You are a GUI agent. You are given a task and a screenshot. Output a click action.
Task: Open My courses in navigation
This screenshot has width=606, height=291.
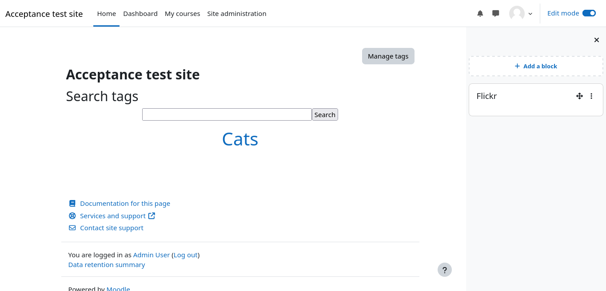tap(182, 14)
